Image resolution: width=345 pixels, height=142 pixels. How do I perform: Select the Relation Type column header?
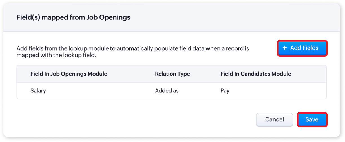[172, 74]
